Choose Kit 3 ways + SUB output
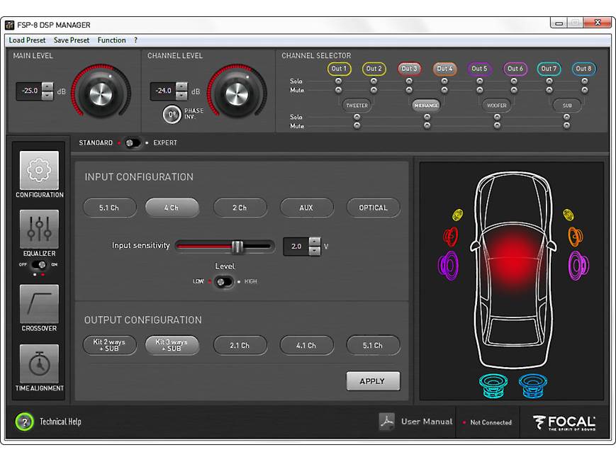The width and height of the screenshot is (616, 462). tap(172, 345)
